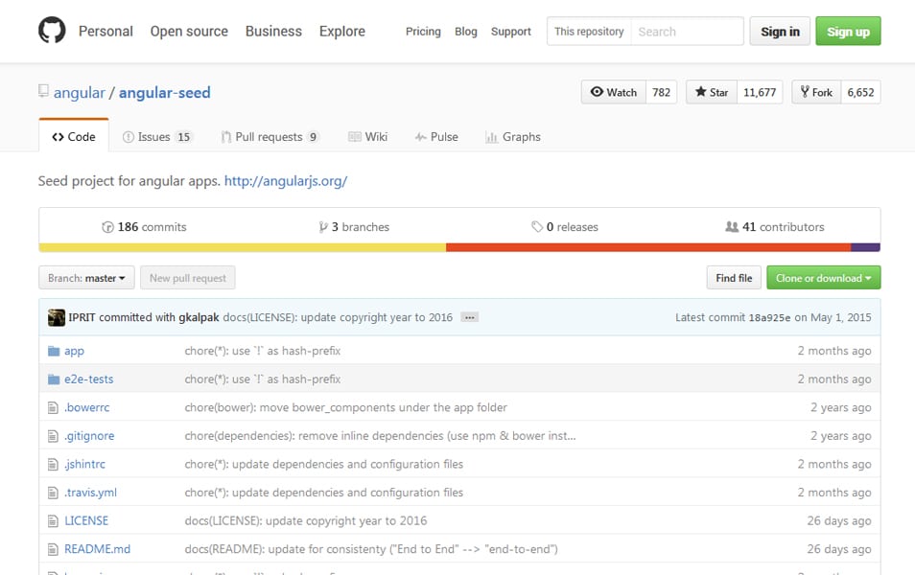The height and width of the screenshot is (575, 915).
Task: Watch the angular-seed repository
Action: point(613,92)
